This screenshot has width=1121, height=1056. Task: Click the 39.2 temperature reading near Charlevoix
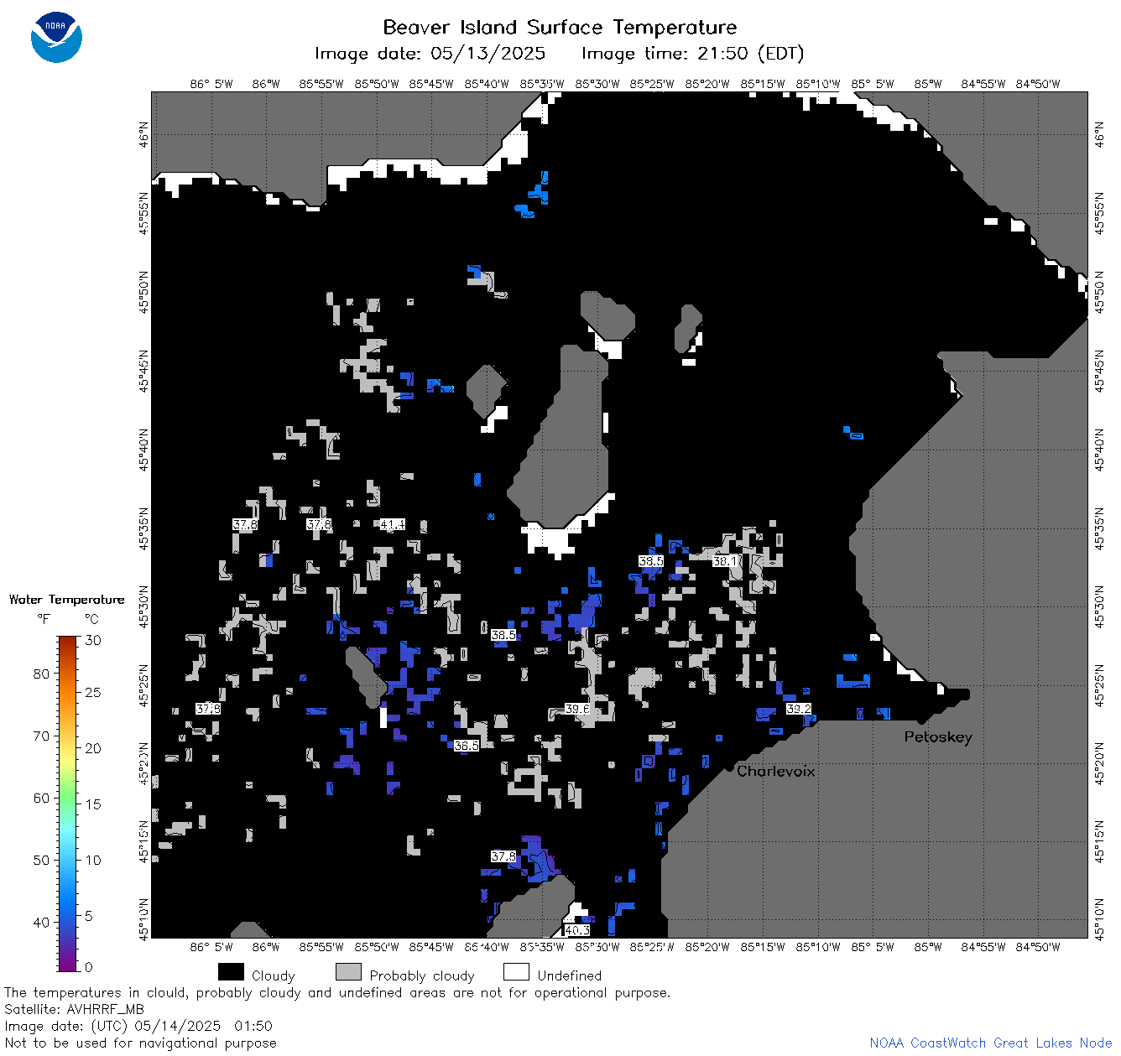pos(799,709)
